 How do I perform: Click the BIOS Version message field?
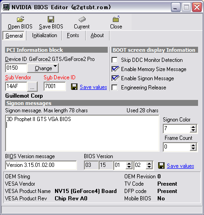tap(41, 165)
